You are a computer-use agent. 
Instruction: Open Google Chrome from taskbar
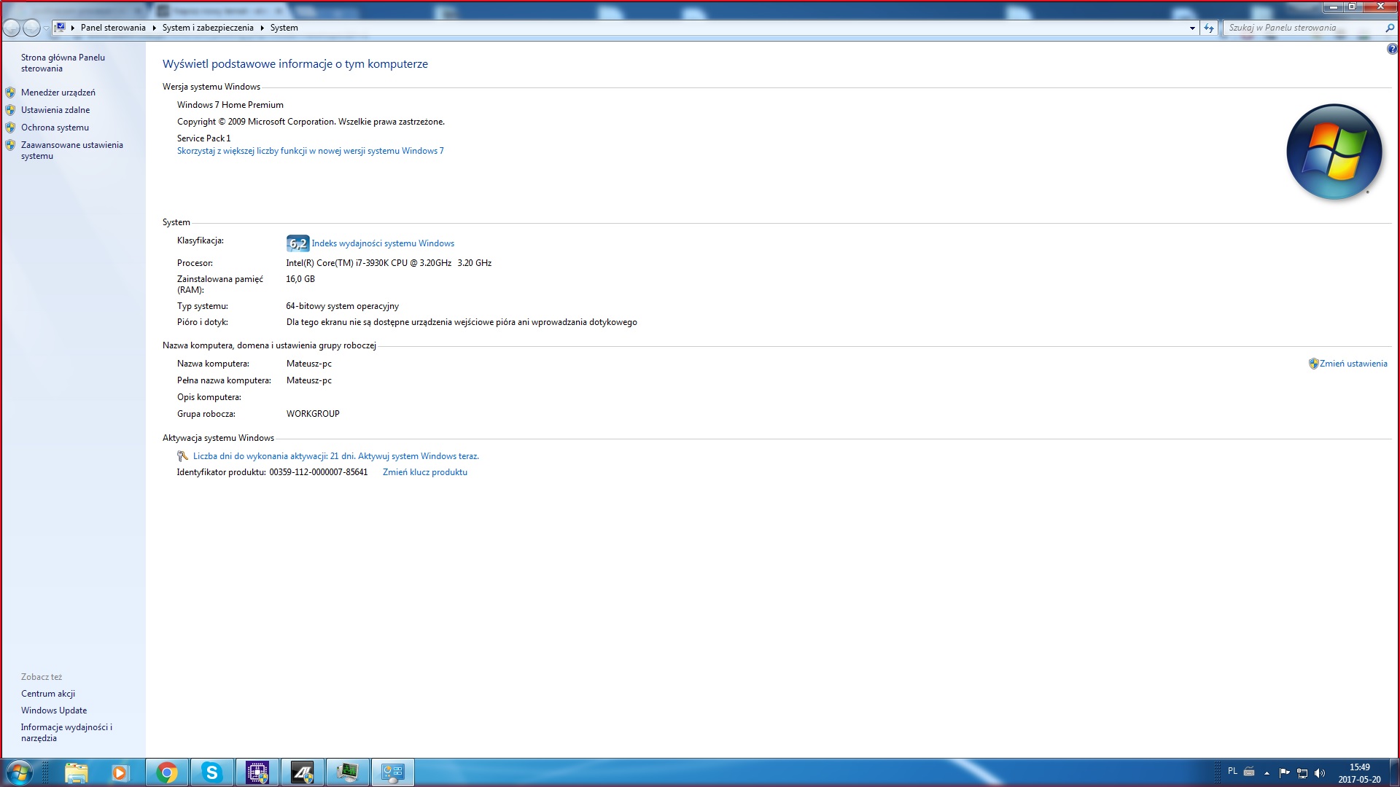point(167,772)
